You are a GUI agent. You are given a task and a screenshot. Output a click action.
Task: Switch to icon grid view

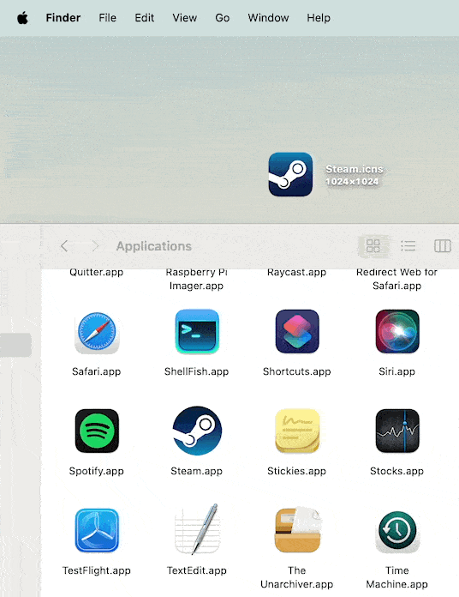coord(373,246)
